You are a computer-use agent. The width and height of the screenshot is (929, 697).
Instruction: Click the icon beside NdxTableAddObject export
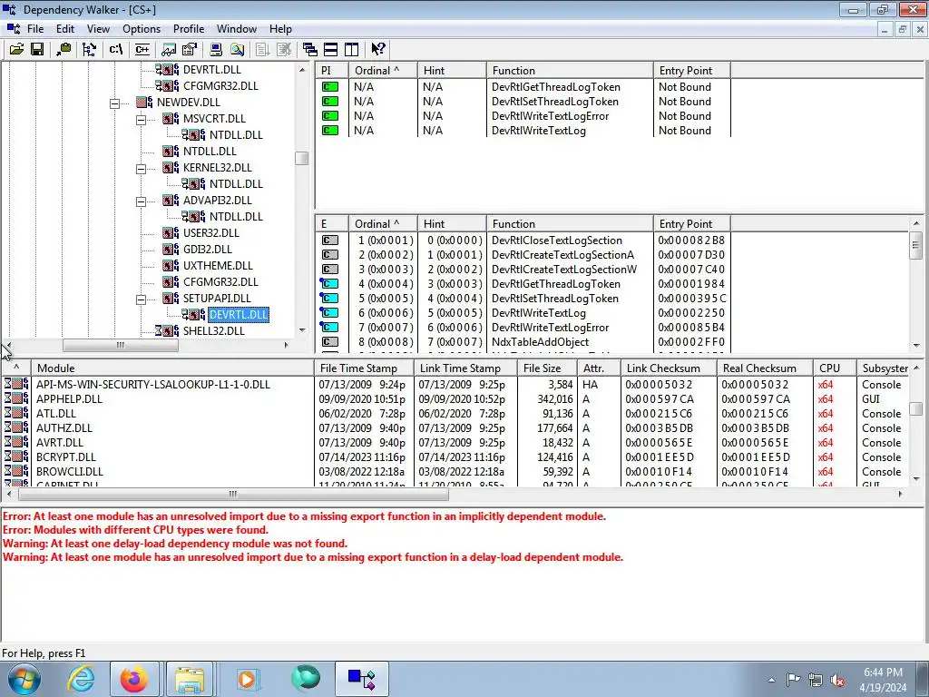point(330,342)
